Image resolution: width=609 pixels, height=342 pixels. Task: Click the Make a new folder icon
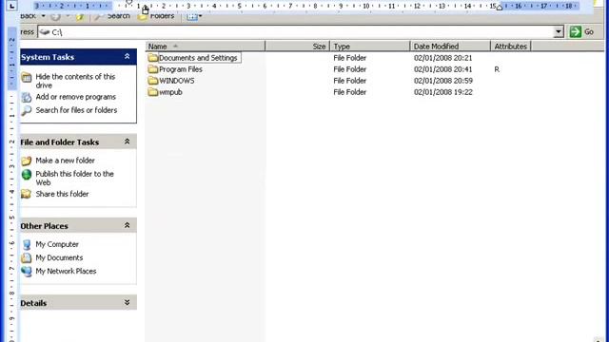point(27,161)
